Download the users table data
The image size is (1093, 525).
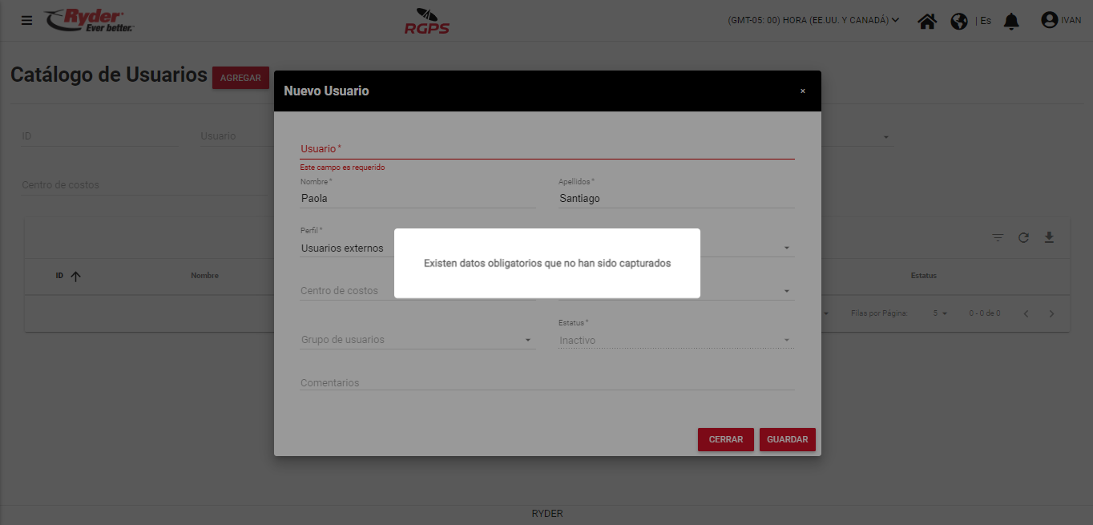click(x=1049, y=237)
